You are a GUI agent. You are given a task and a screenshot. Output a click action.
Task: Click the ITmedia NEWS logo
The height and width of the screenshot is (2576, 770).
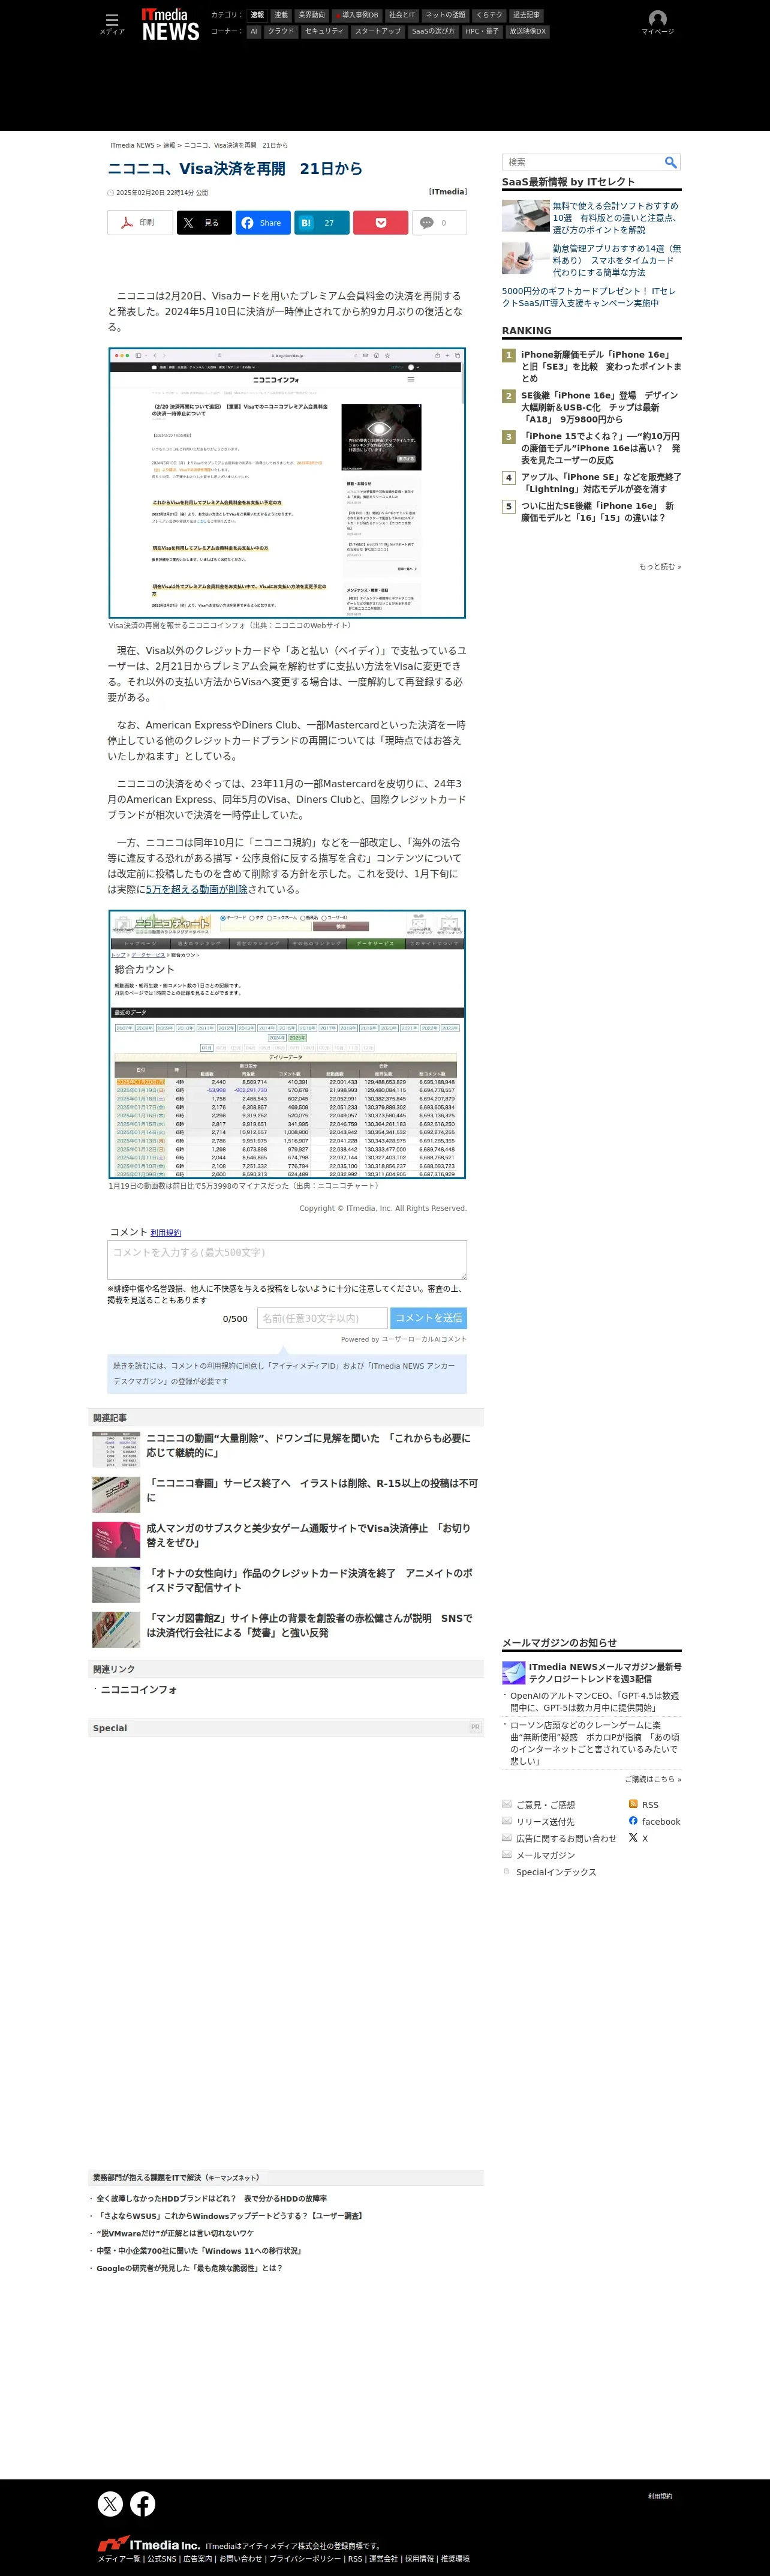170,24
